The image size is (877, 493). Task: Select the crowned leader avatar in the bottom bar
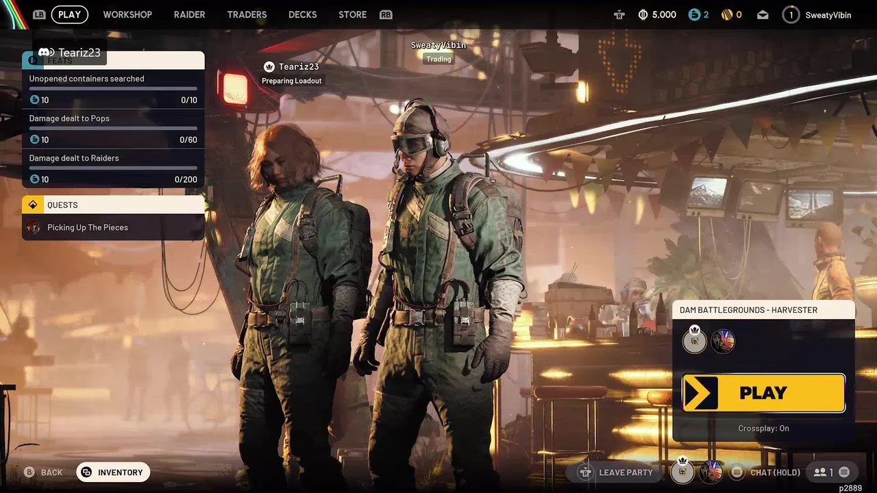point(682,471)
